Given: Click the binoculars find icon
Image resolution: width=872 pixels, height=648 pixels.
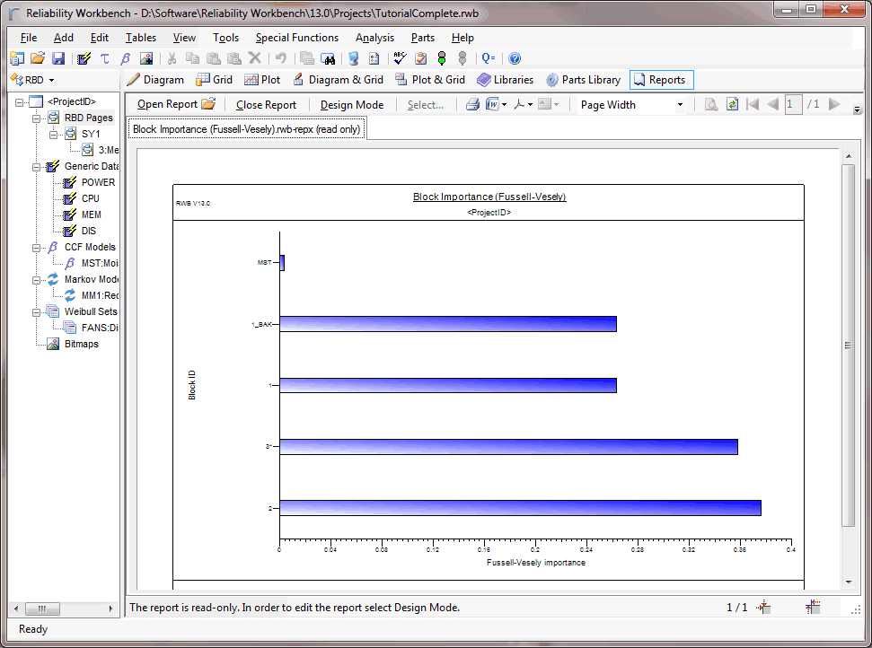Looking at the screenshot, I should 328,58.
